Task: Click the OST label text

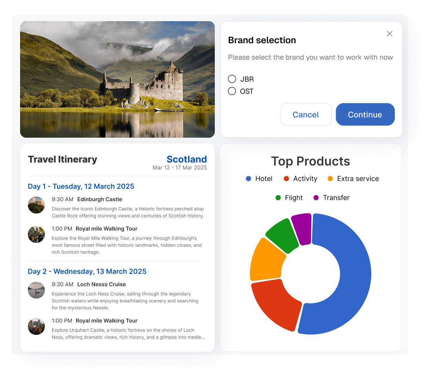Action: click(246, 91)
